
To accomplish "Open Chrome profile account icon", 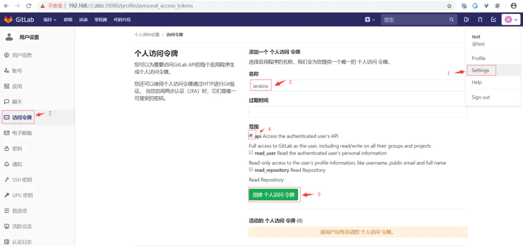I will pos(513,6).
